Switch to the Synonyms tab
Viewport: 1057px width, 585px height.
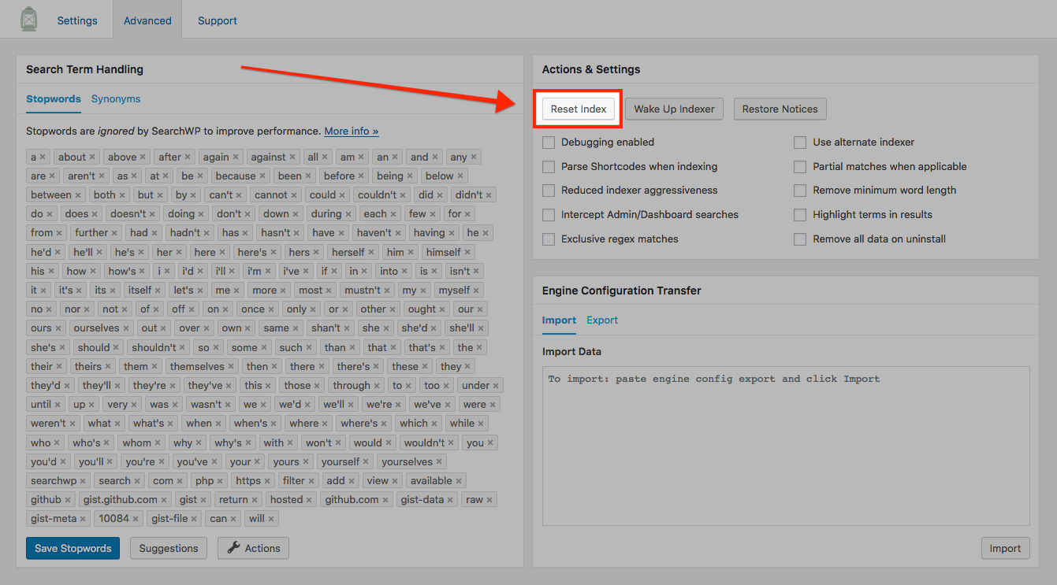(116, 99)
